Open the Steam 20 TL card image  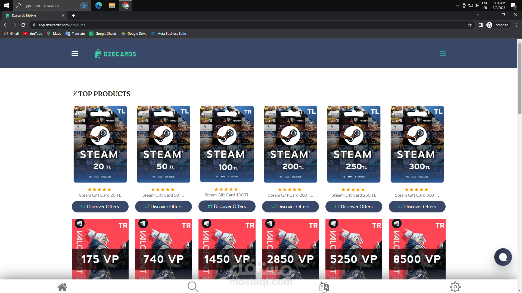click(100, 144)
